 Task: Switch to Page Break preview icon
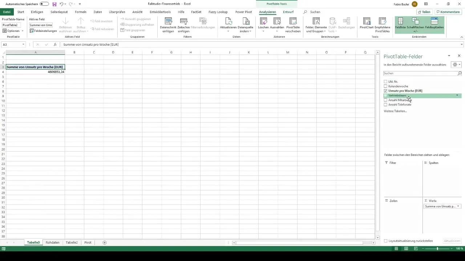pyautogui.click(x=416, y=249)
